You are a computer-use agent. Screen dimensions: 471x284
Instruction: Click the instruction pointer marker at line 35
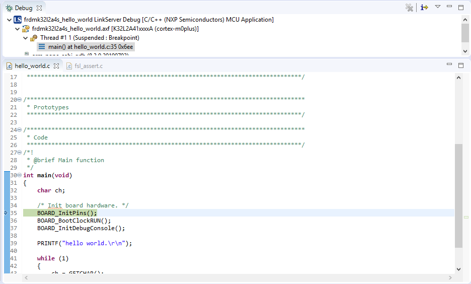coord(6,213)
